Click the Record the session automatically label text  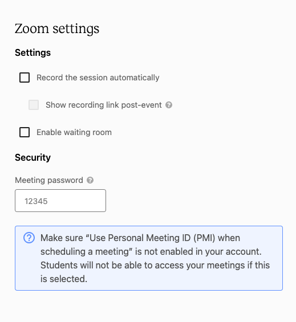[98, 78]
